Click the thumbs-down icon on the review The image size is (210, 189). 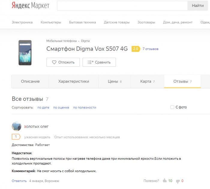click(x=178, y=181)
